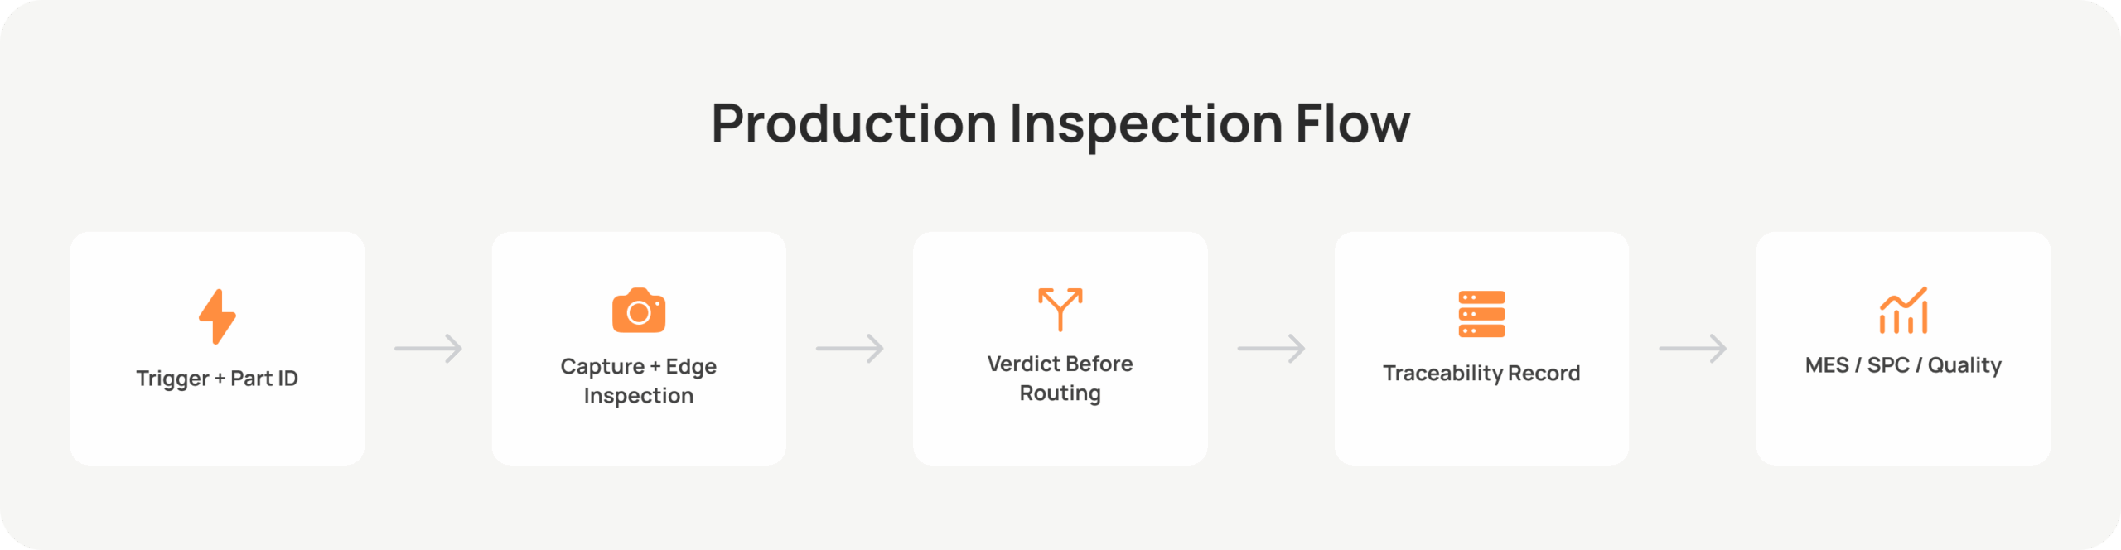Click the orange analytics chart icon

click(x=1903, y=310)
